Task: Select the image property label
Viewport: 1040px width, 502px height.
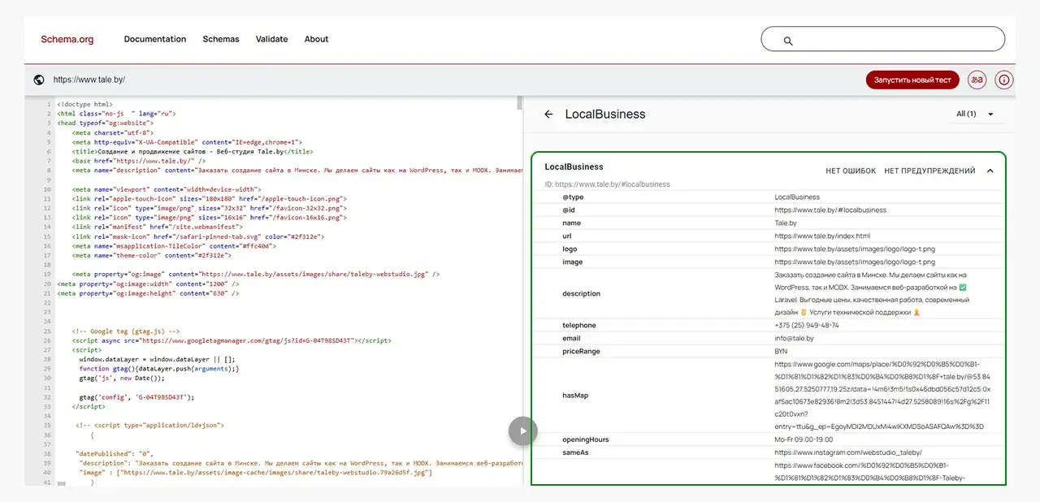Action: coord(572,262)
